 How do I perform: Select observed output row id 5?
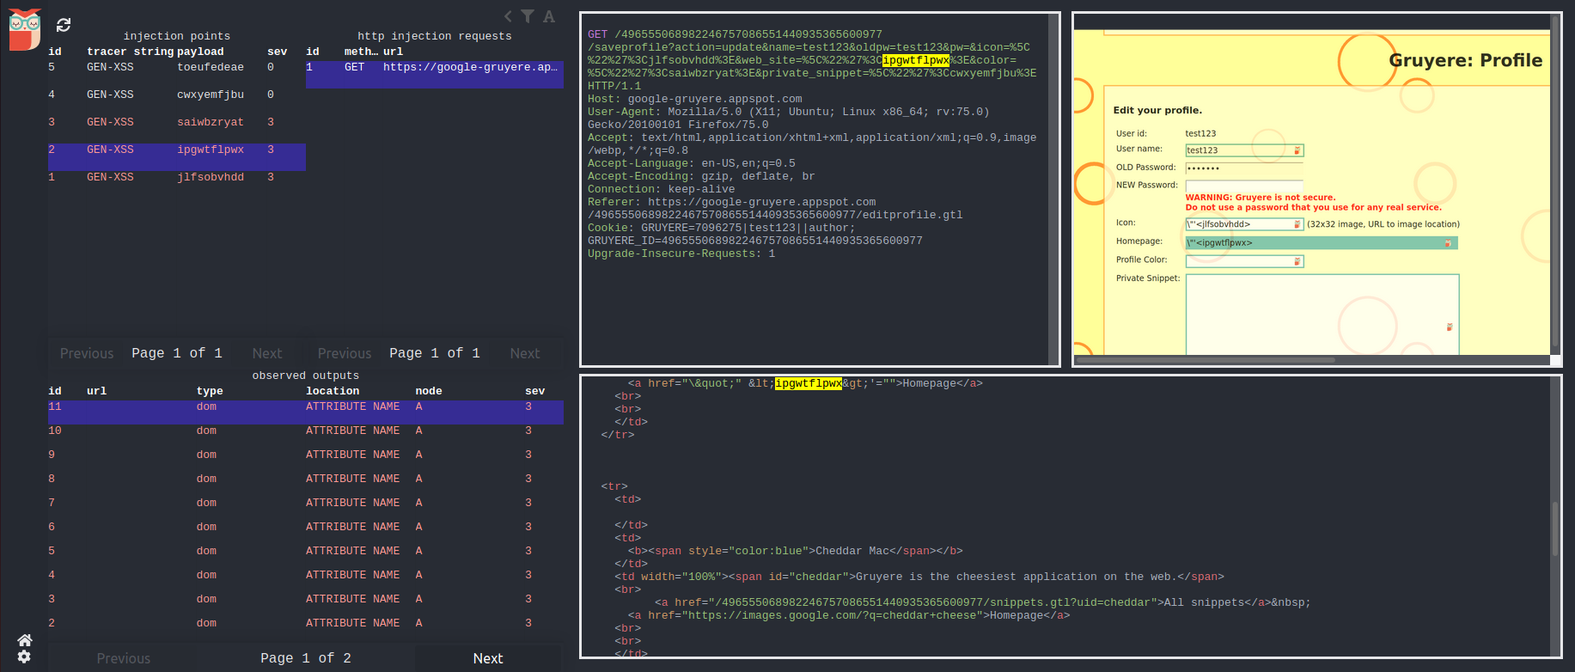tap(306, 557)
